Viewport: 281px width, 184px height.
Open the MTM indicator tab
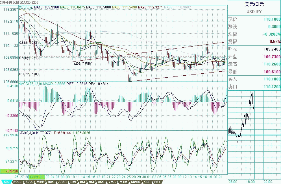(123, 182)
